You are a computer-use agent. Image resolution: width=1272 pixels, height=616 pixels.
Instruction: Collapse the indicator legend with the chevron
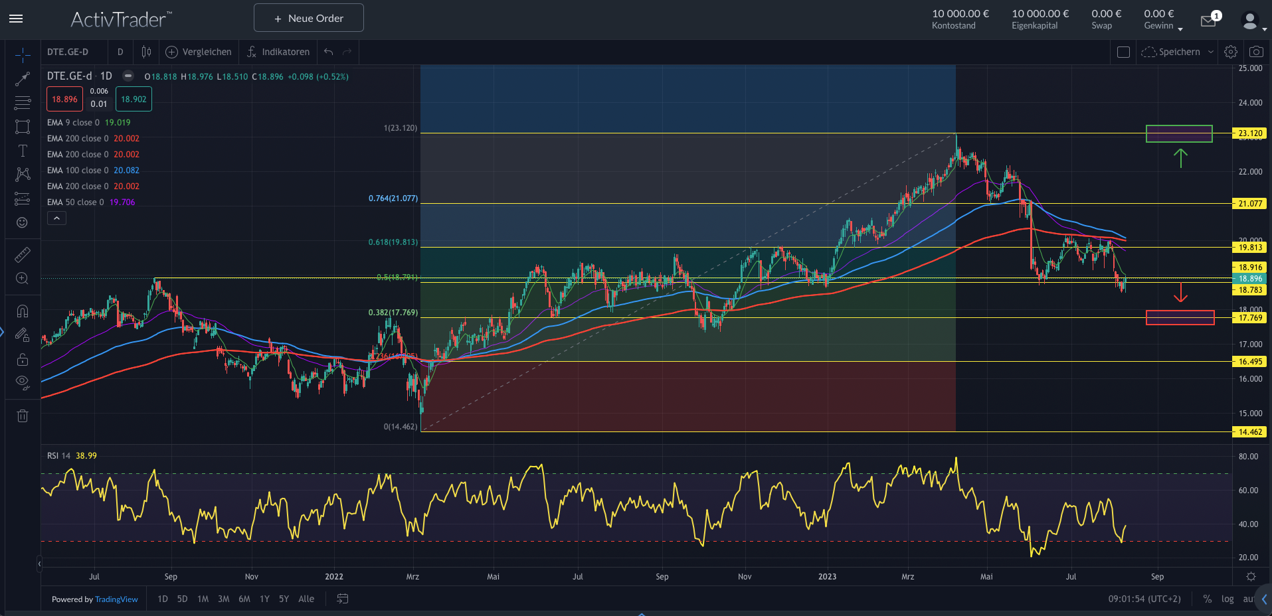56,218
